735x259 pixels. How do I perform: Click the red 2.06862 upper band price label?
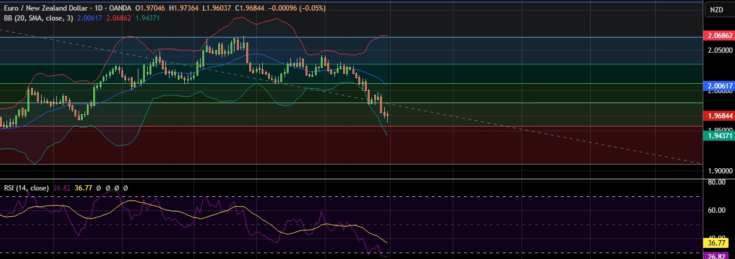[718, 36]
